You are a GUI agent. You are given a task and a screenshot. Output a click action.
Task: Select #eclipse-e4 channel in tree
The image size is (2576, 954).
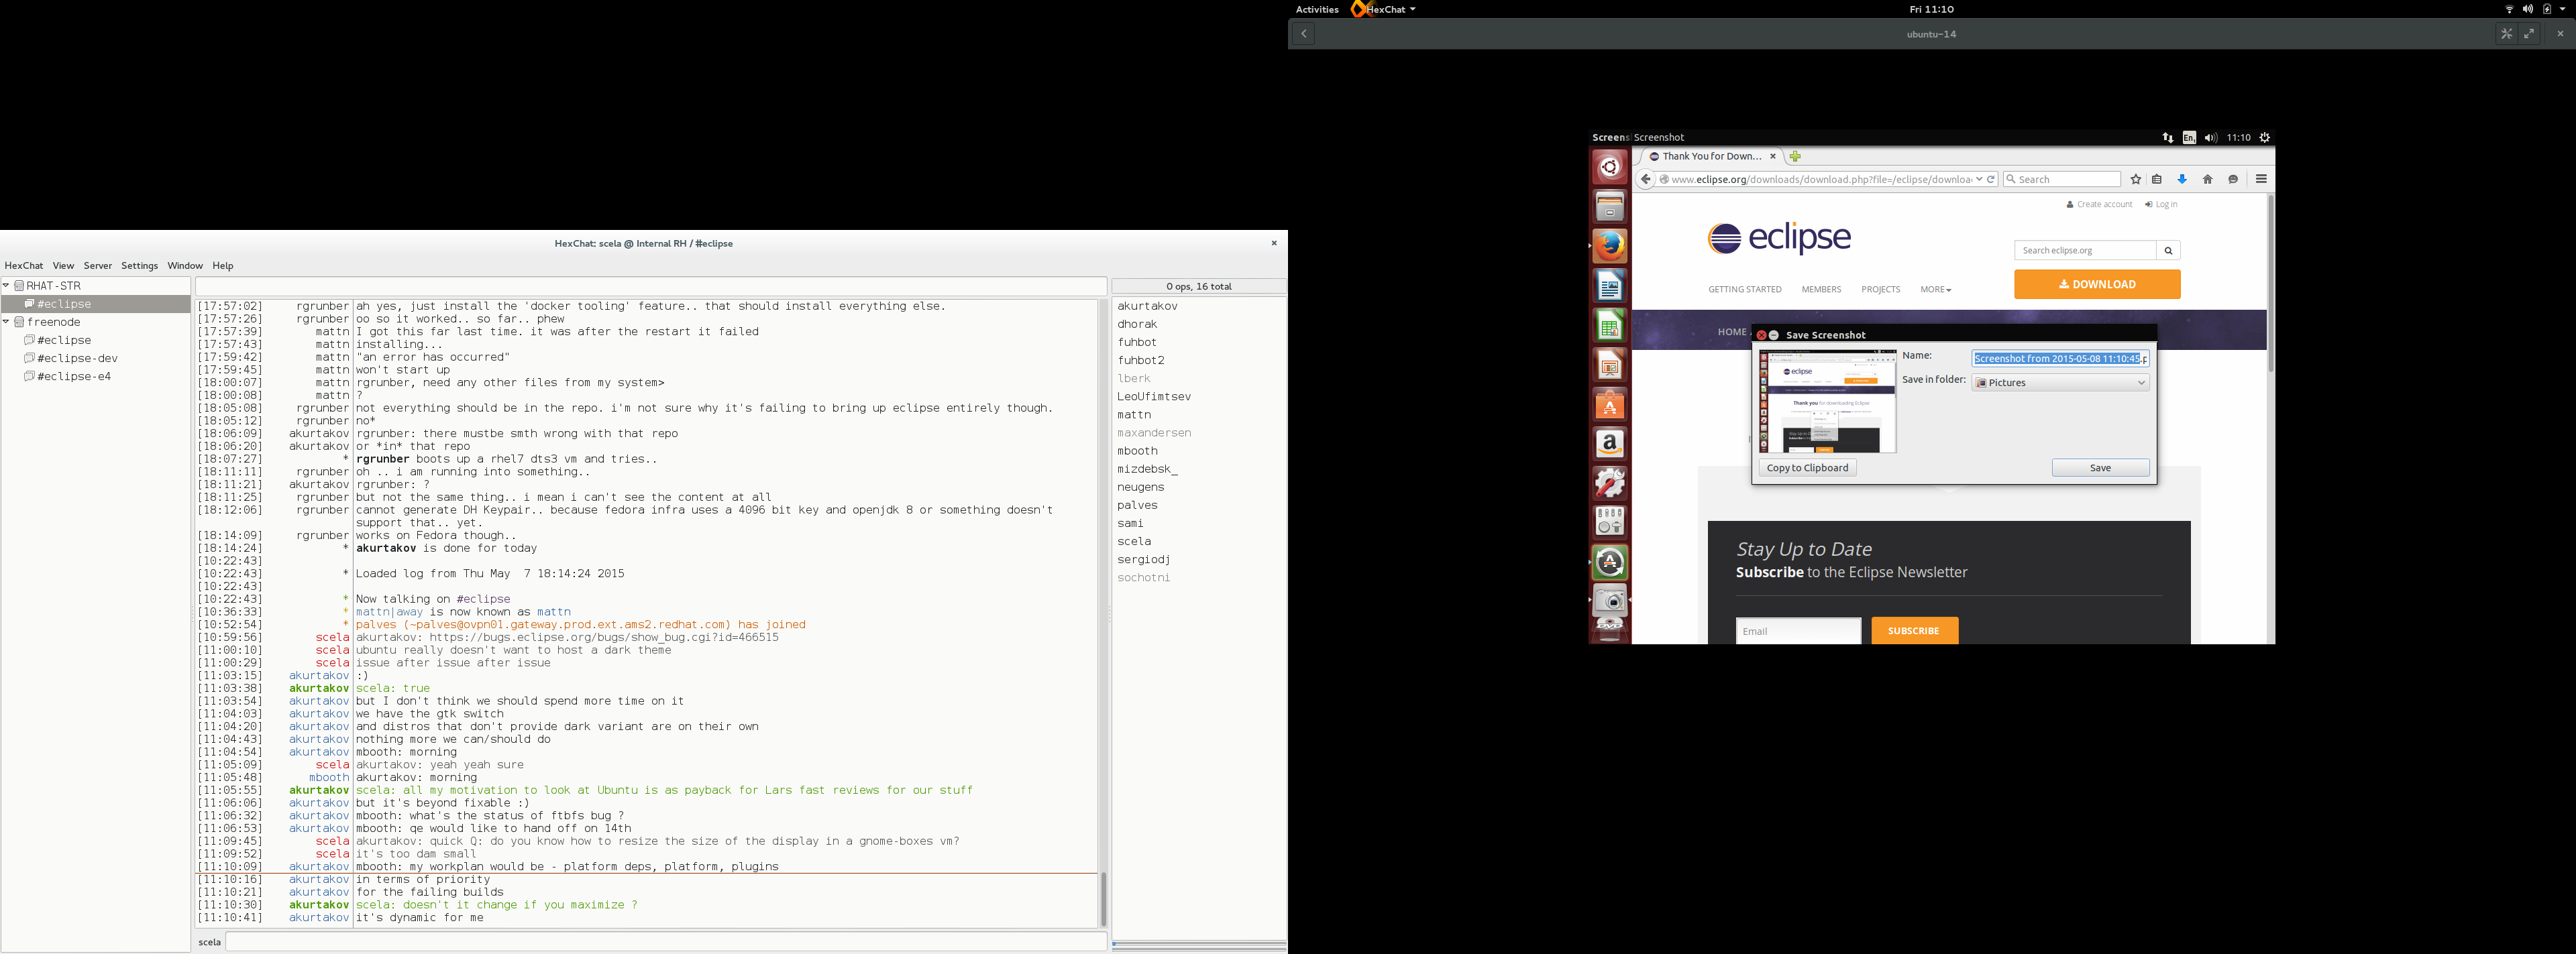coord(74,377)
